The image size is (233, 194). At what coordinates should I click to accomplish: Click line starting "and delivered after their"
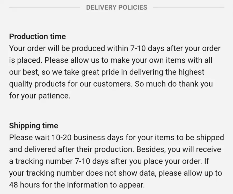(115, 150)
